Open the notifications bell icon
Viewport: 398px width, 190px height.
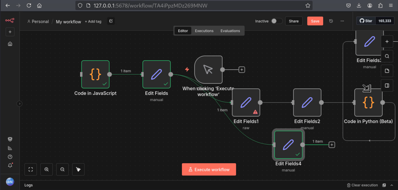click(10, 165)
